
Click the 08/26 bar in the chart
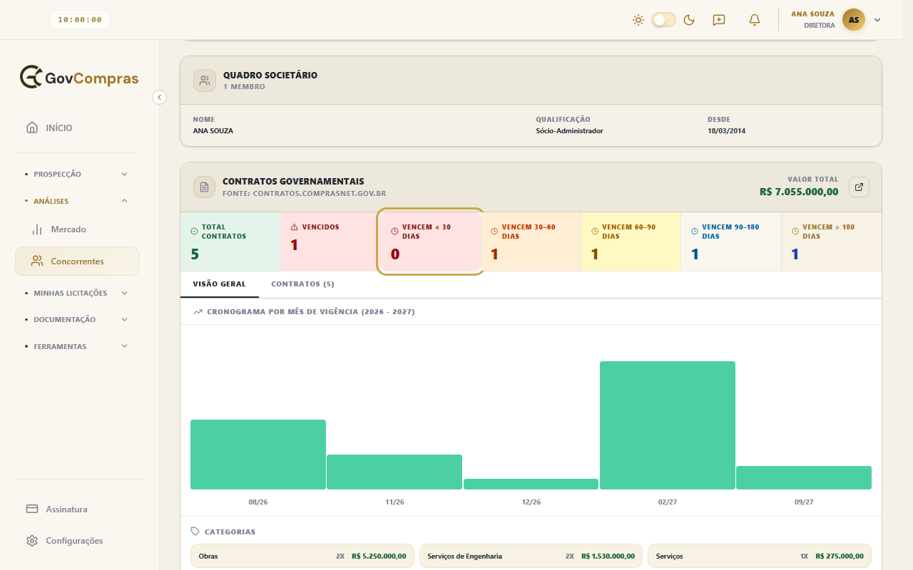click(x=258, y=455)
